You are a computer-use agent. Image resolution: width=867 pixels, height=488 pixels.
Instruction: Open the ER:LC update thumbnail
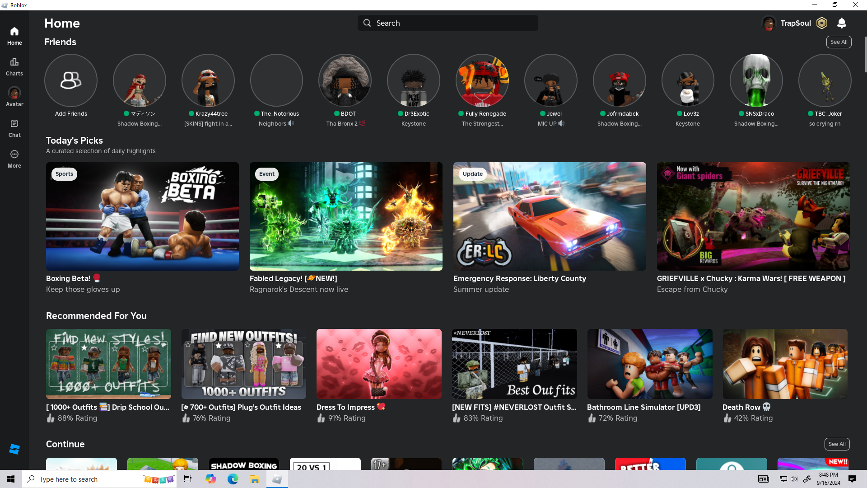tap(550, 216)
